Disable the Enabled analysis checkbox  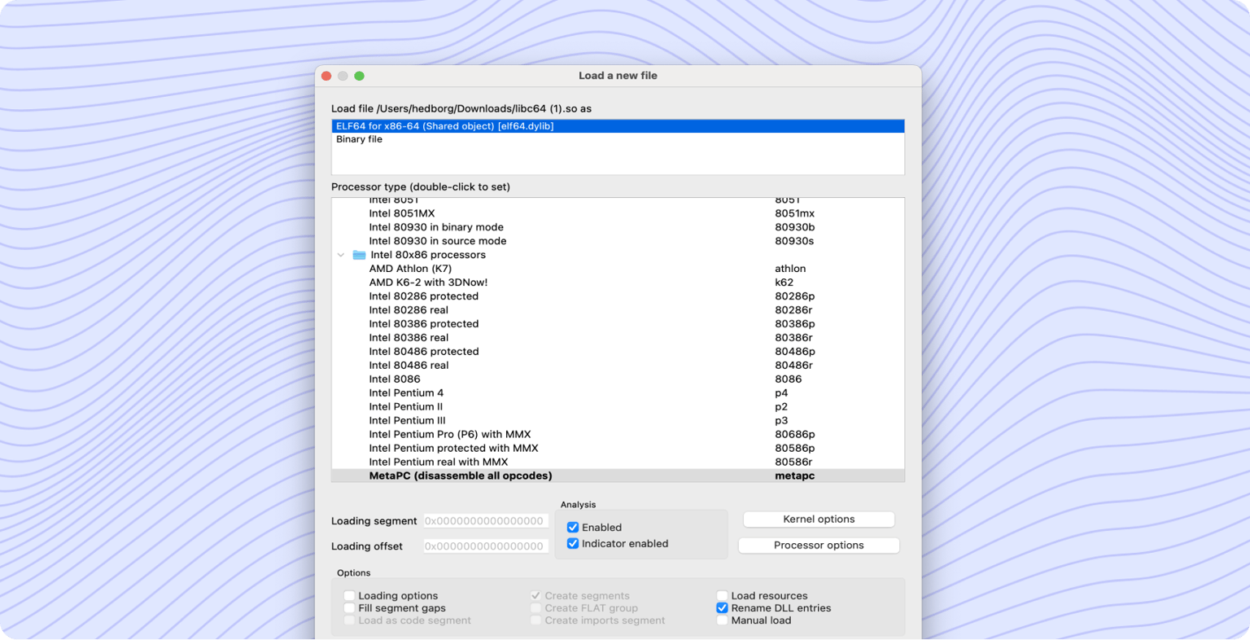coord(573,527)
